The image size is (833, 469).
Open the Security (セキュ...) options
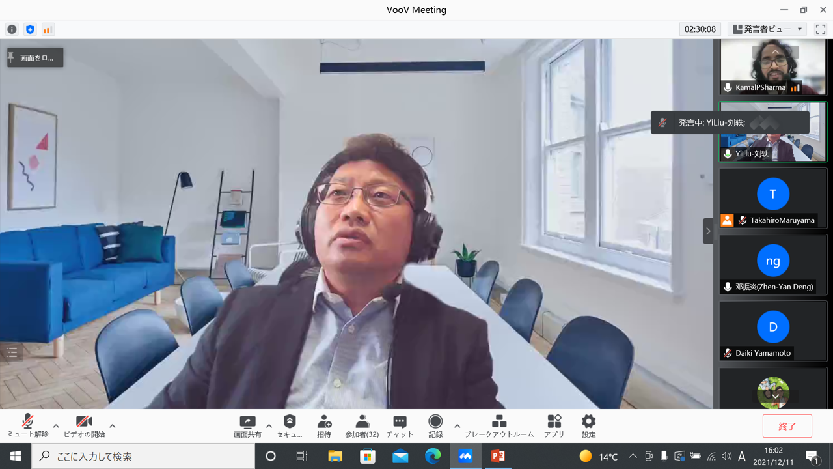coord(290,426)
